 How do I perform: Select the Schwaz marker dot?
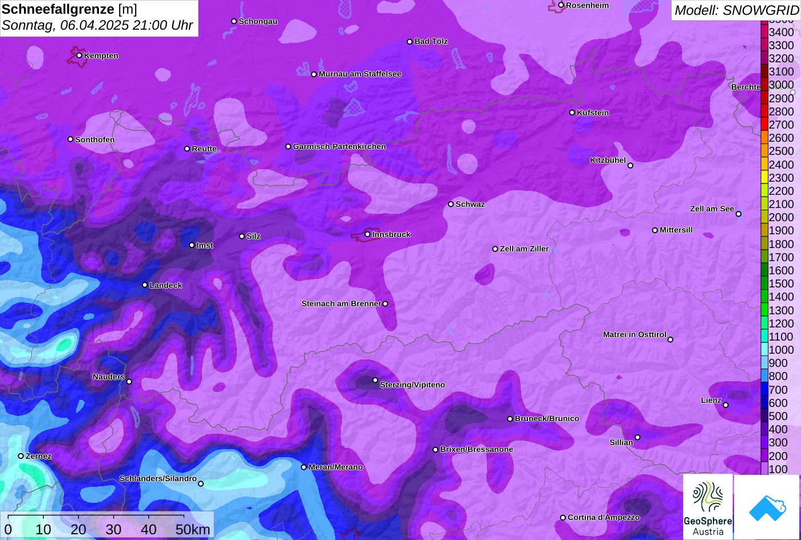[451, 204]
